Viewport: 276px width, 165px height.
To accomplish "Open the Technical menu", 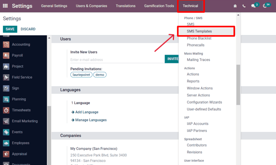I will [x=190, y=6].
